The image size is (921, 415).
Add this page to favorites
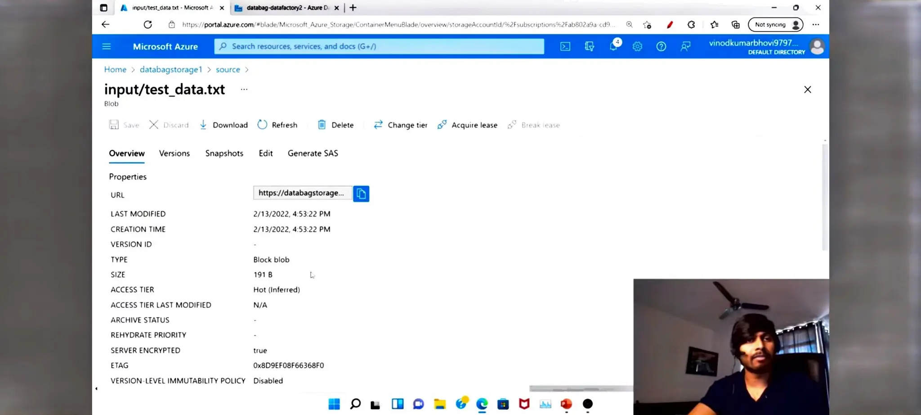647,25
